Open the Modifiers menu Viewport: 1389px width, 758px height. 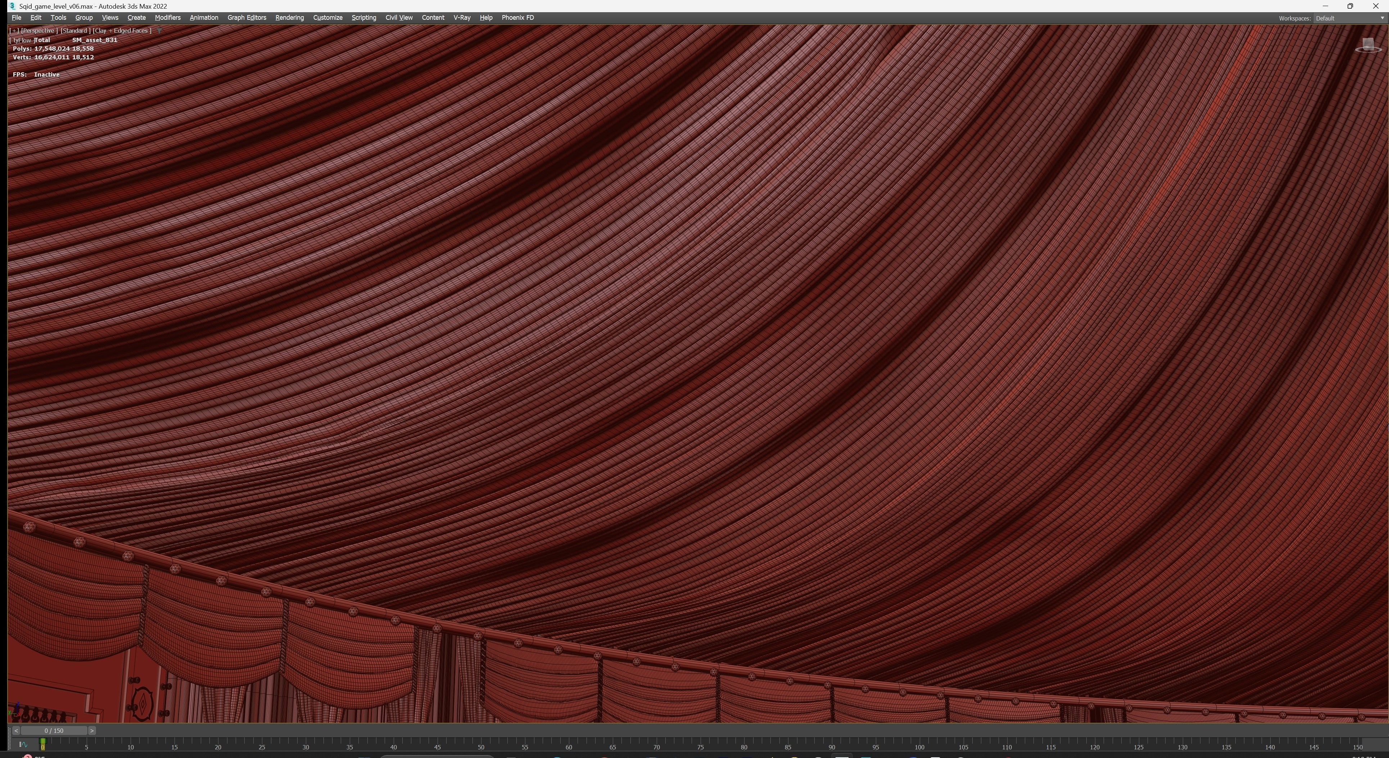click(x=167, y=18)
